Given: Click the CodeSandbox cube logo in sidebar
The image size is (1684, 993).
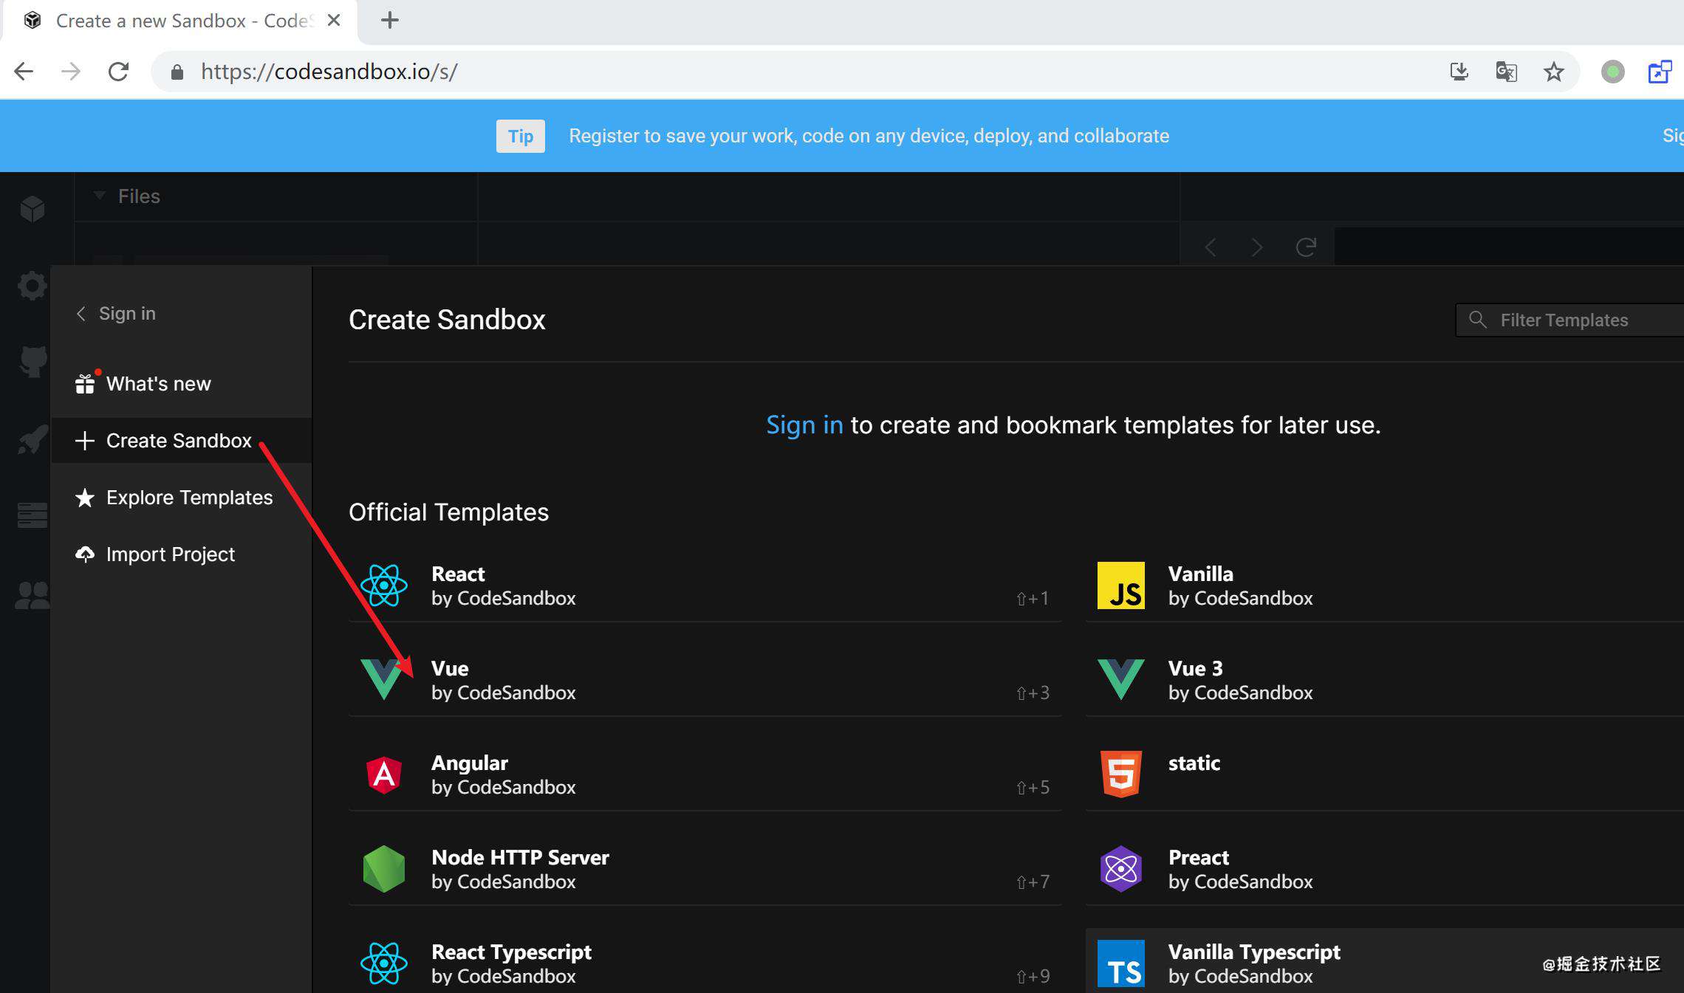Looking at the screenshot, I should tap(32, 209).
